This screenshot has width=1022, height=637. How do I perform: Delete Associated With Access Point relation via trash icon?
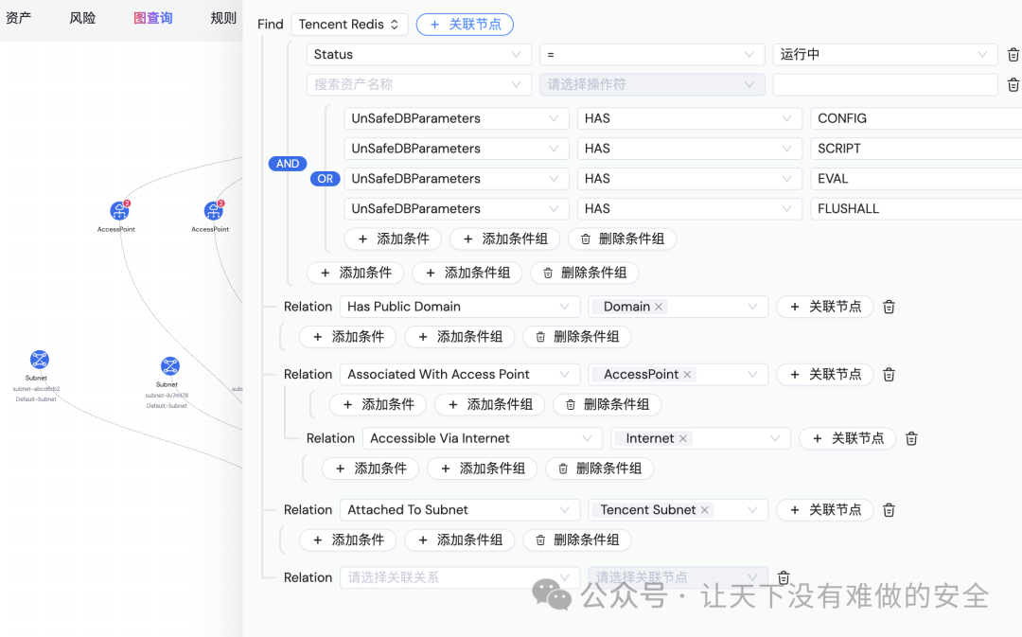click(888, 374)
